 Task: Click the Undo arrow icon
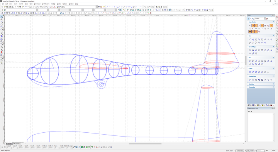[26, 7]
